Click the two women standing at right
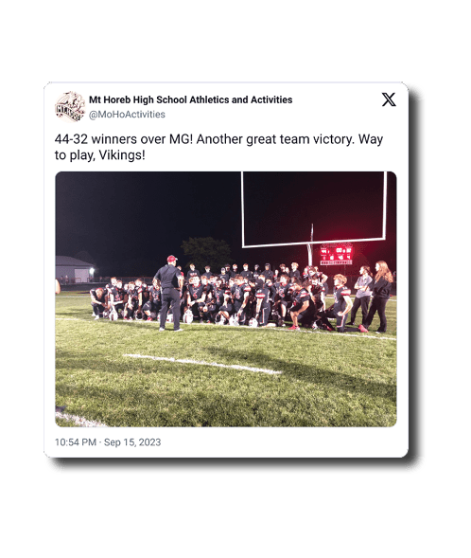Screen dimensions: 471x558 pyautogui.click(x=372, y=297)
